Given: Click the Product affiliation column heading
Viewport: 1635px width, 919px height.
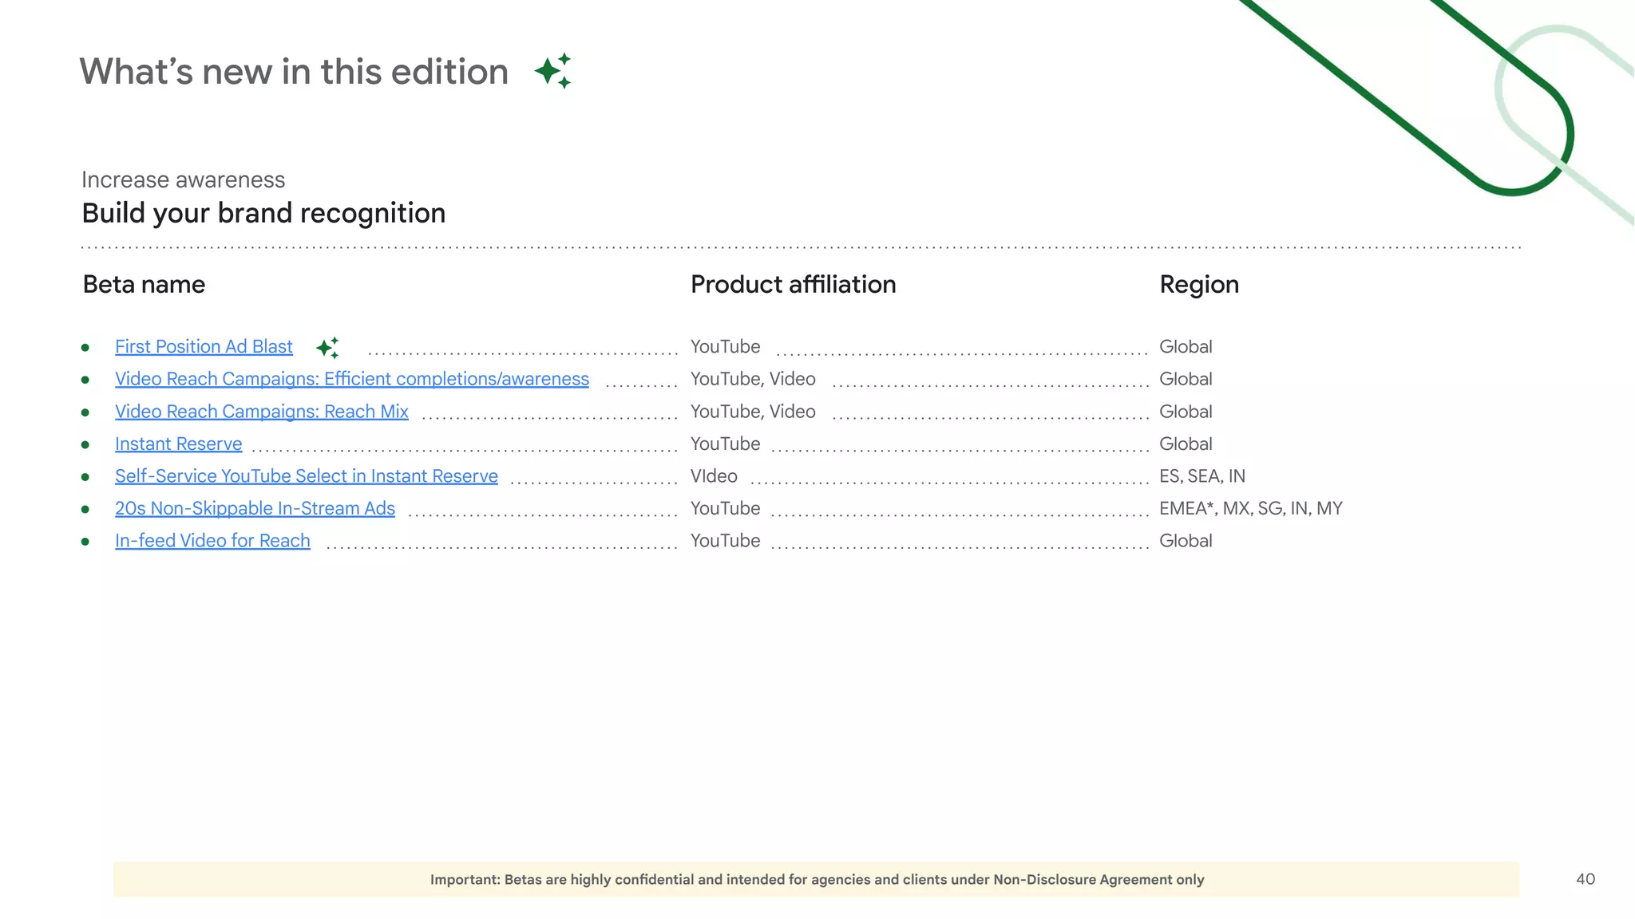Looking at the screenshot, I should (x=793, y=285).
